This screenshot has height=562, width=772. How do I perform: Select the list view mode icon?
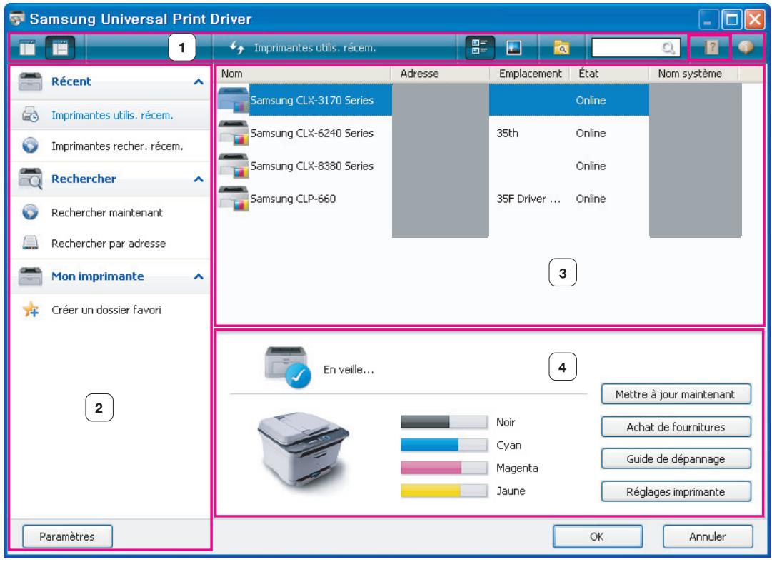click(479, 48)
